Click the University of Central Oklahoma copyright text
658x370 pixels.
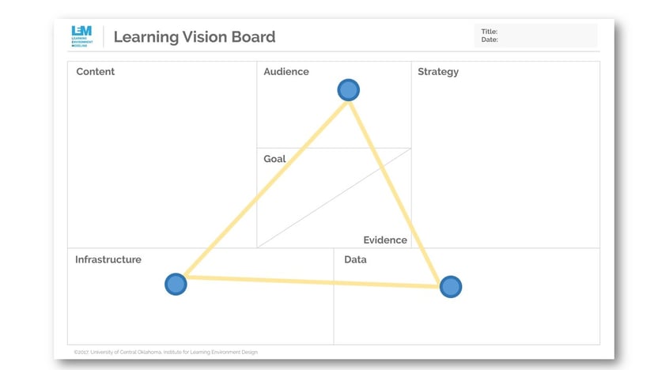166,352
